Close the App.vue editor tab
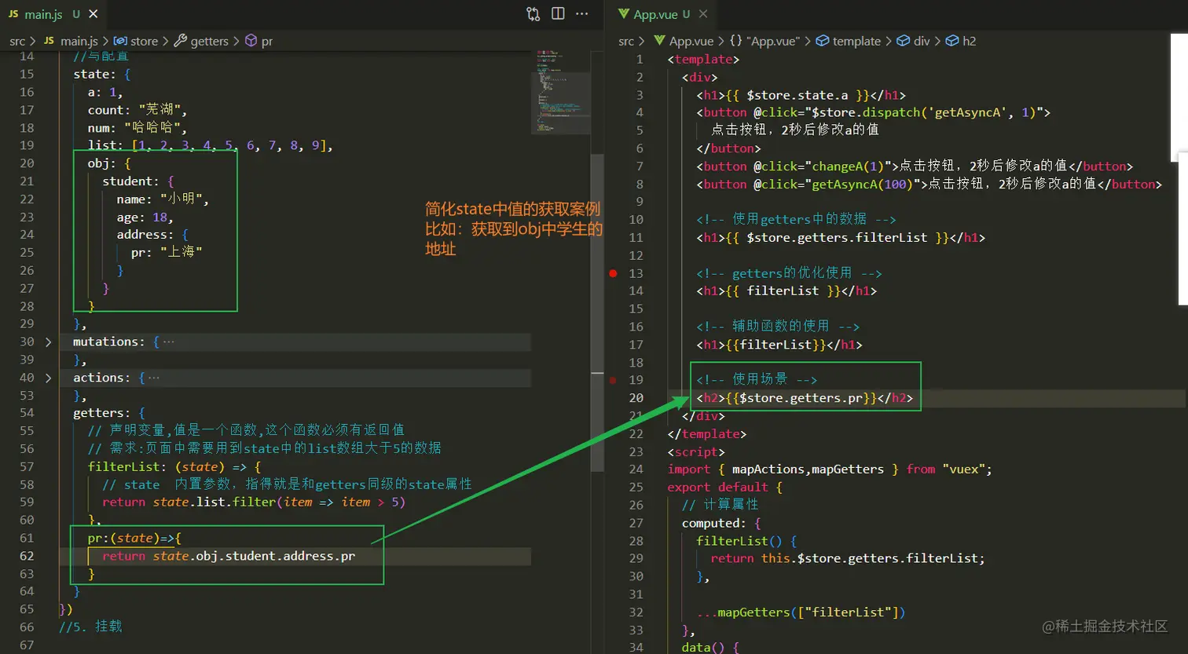The width and height of the screenshot is (1188, 654). point(703,14)
